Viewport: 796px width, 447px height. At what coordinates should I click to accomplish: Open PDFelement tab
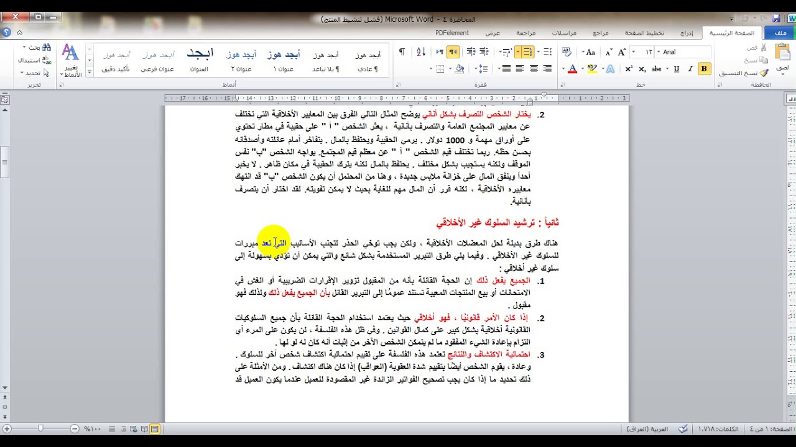point(452,33)
